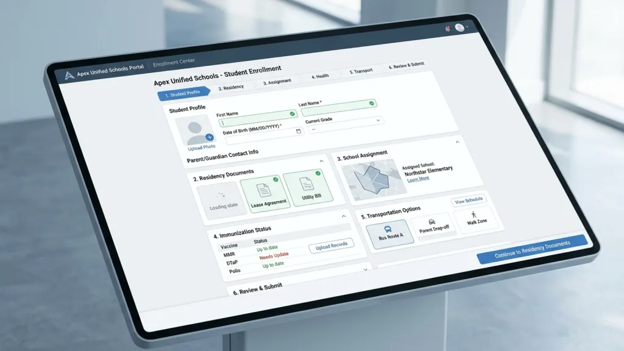This screenshot has width=624, height=351.
Task: Select the Walk Zone option
Action: (x=476, y=219)
